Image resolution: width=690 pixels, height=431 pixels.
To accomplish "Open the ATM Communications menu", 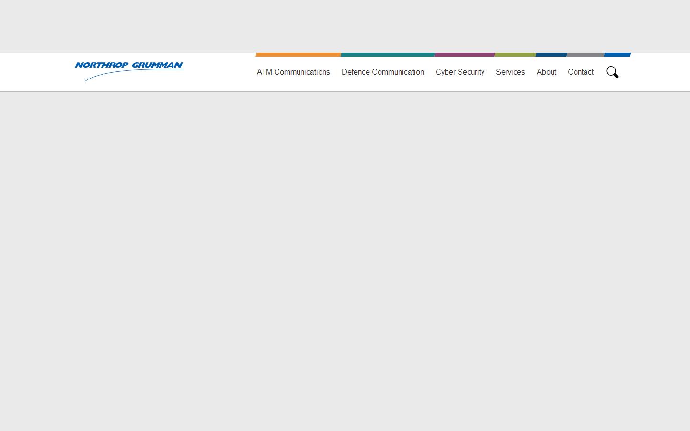I will click(x=293, y=72).
